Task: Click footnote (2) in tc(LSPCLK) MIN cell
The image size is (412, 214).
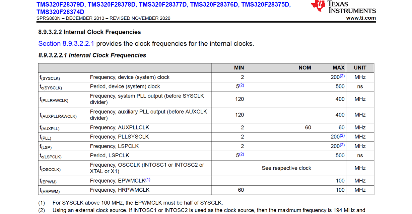Action: pyautogui.click(x=242, y=154)
